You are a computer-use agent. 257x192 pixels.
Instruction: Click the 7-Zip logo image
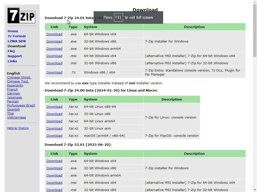pos(21,15)
